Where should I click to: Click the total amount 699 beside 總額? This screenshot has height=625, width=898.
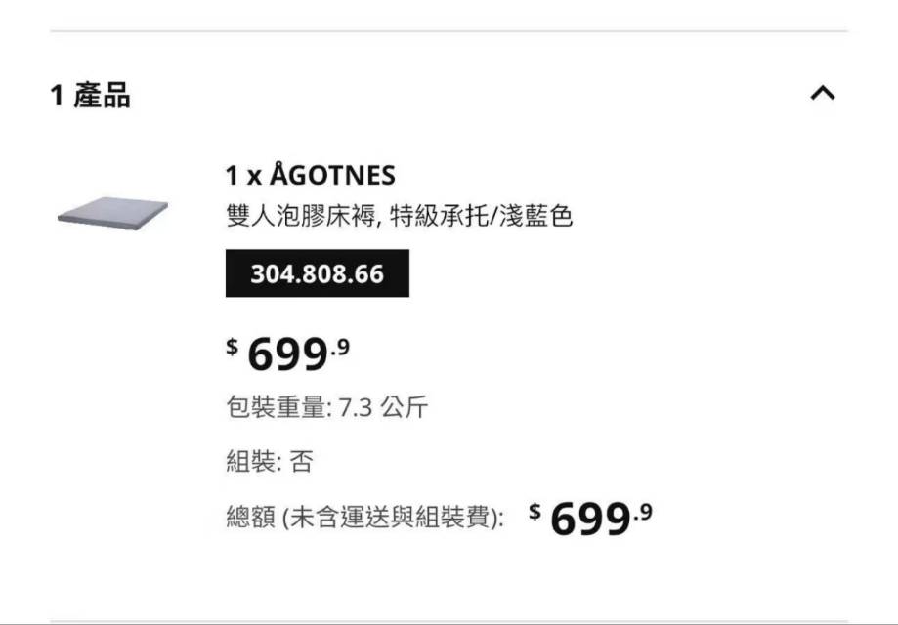(589, 521)
